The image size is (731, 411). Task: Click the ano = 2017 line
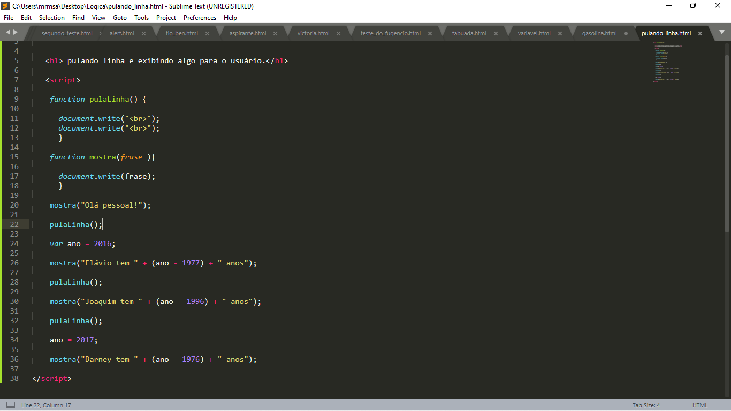click(x=74, y=340)
